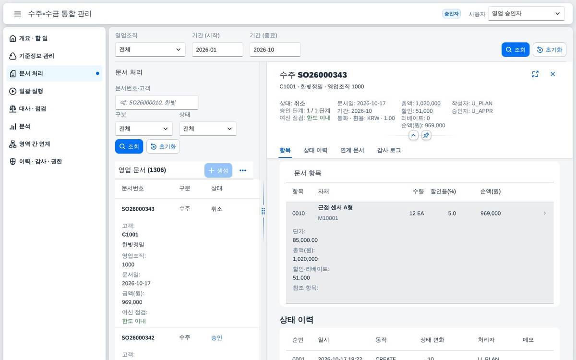
Task: Click the top 초기화 reset button
Action: click(x=550, y=49)
